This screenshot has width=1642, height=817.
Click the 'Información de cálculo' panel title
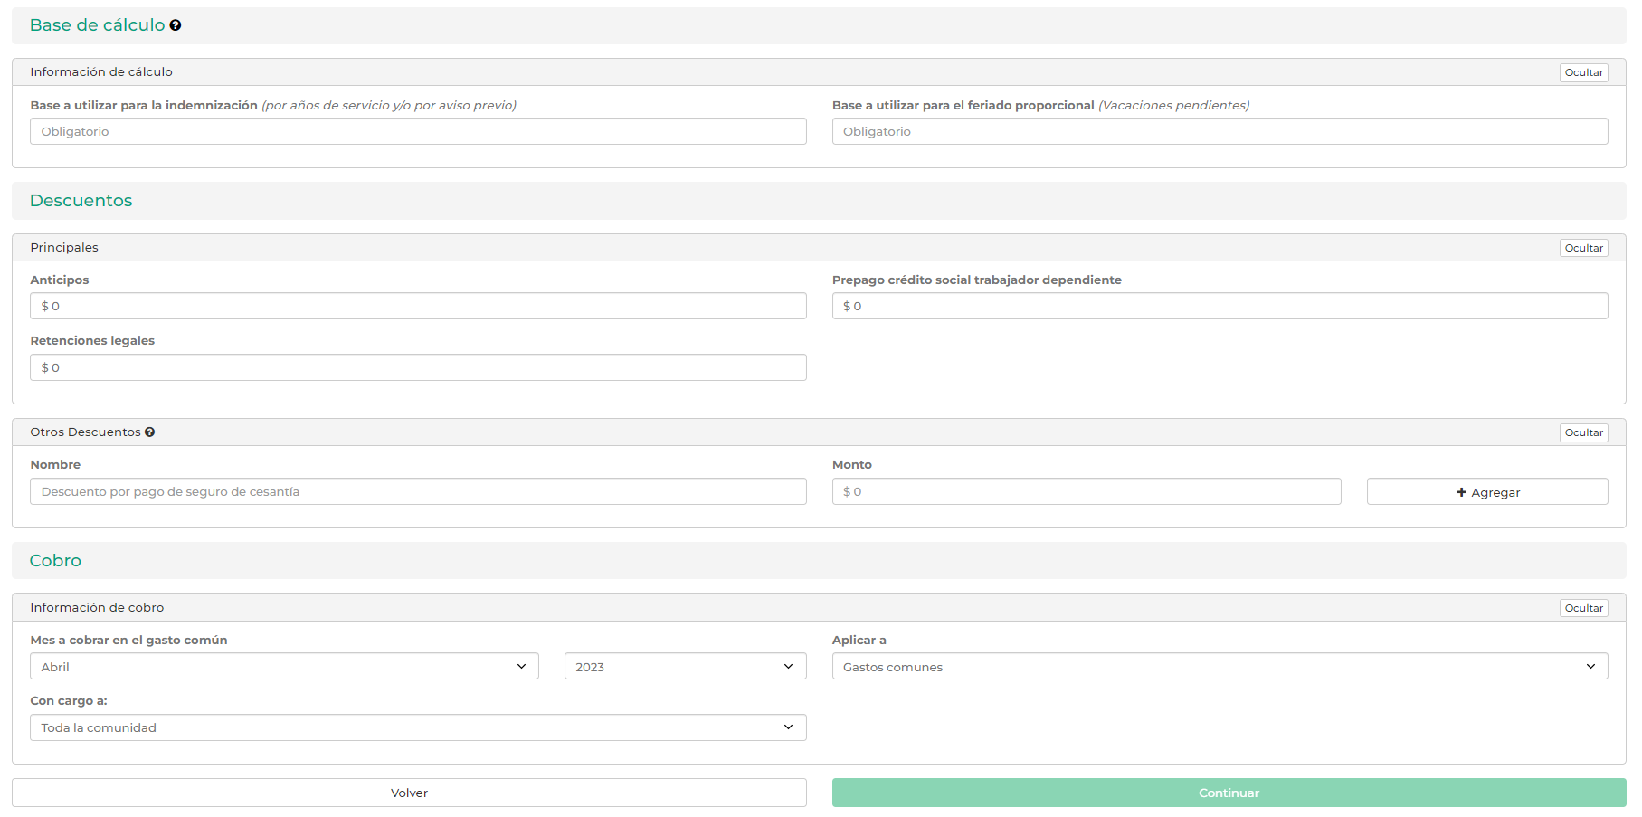pyautogui.click(x=101, y=72)
